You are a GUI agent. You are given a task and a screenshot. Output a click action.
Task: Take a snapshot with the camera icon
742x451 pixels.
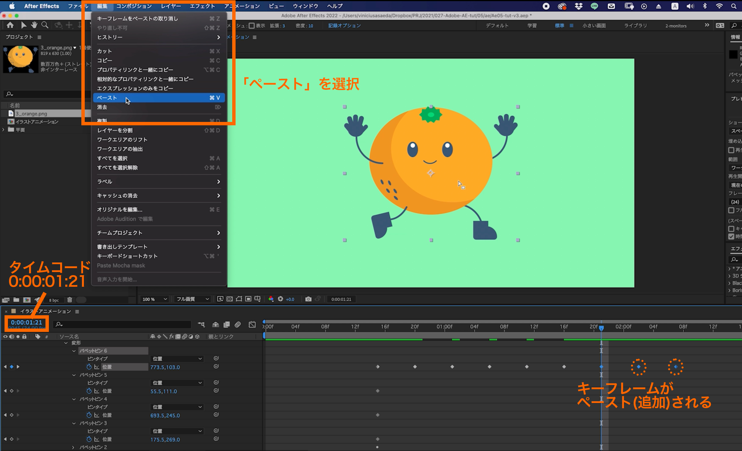[308, 299]
